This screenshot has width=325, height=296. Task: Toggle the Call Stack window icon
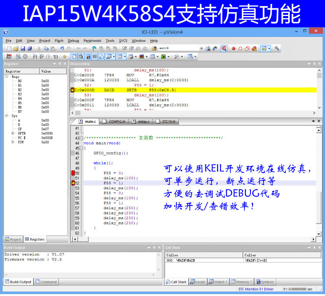coord(101,56)
